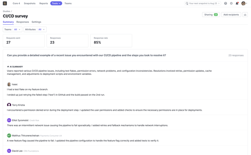Click the Add recipients button
This screenshot has height=155, width=251.
click(x=231, y=15)
